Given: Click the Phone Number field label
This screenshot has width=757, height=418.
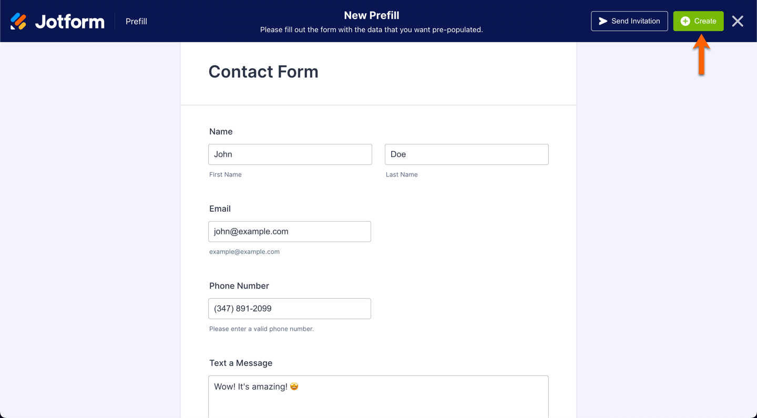Looking at the screenshot, I should coord(239,286).
